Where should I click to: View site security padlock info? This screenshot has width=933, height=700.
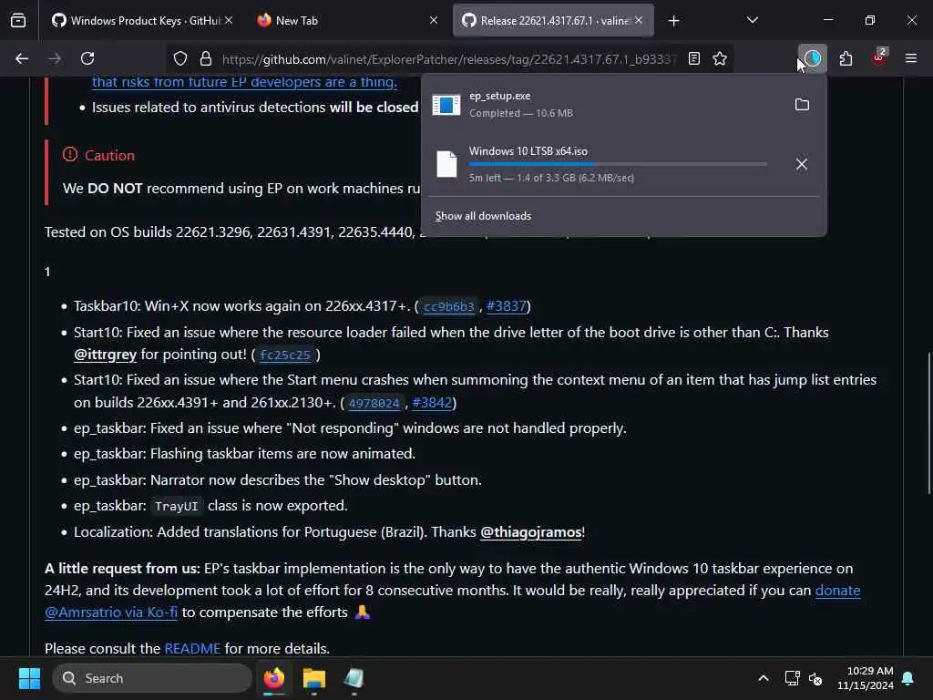206,58
